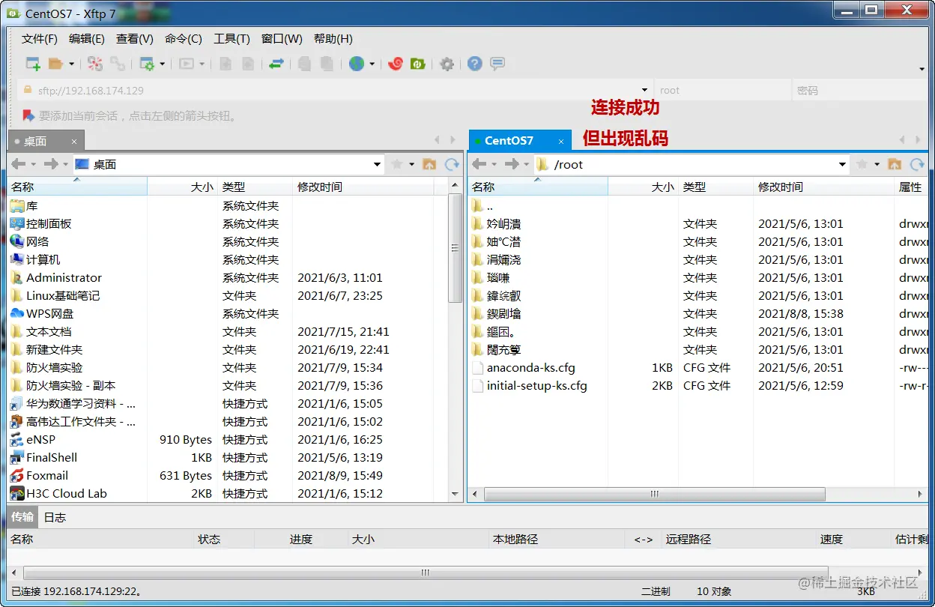
Task: Click the feedback speech bubble icon
Action: pyautogui.click(x=497, y=64)
